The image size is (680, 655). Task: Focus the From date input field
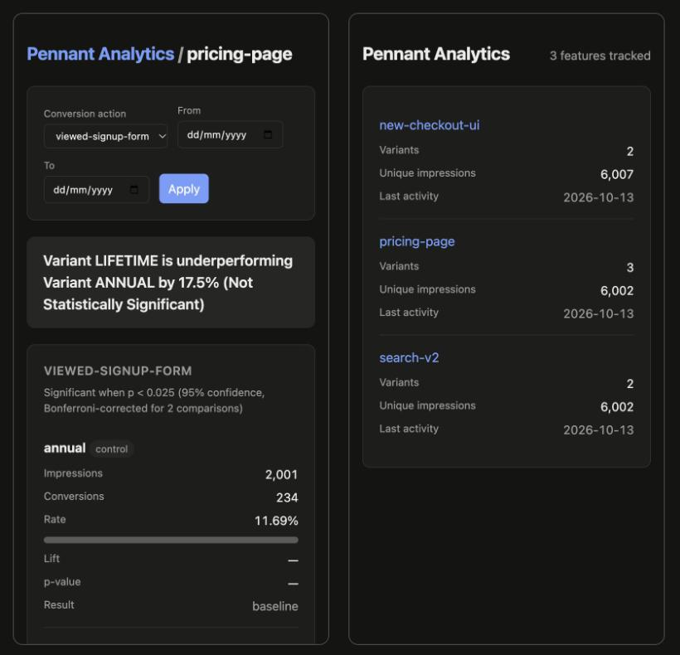[231, 135]
